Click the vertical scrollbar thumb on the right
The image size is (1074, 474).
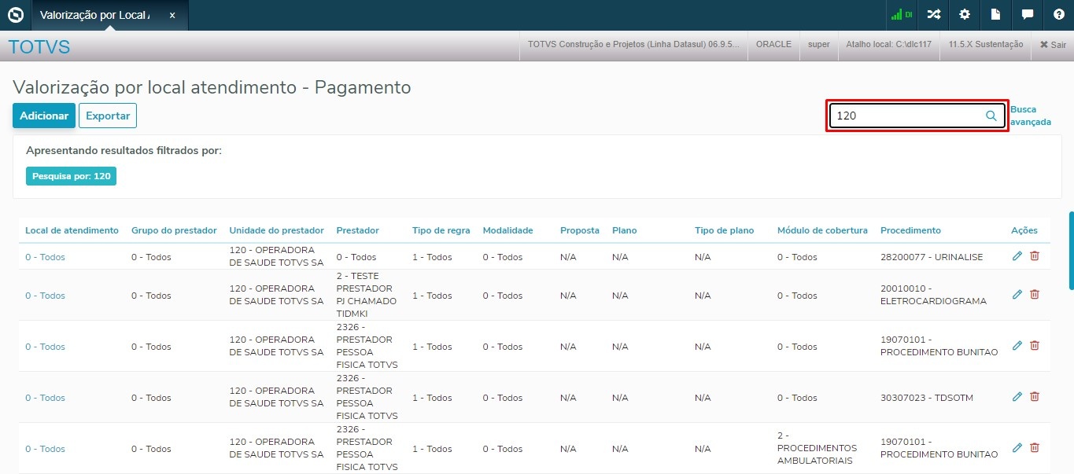[1071, 250]
